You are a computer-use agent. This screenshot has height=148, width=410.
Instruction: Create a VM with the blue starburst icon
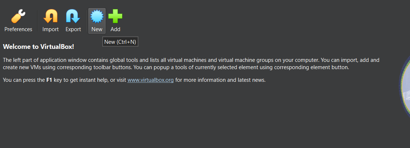point(97,16)
